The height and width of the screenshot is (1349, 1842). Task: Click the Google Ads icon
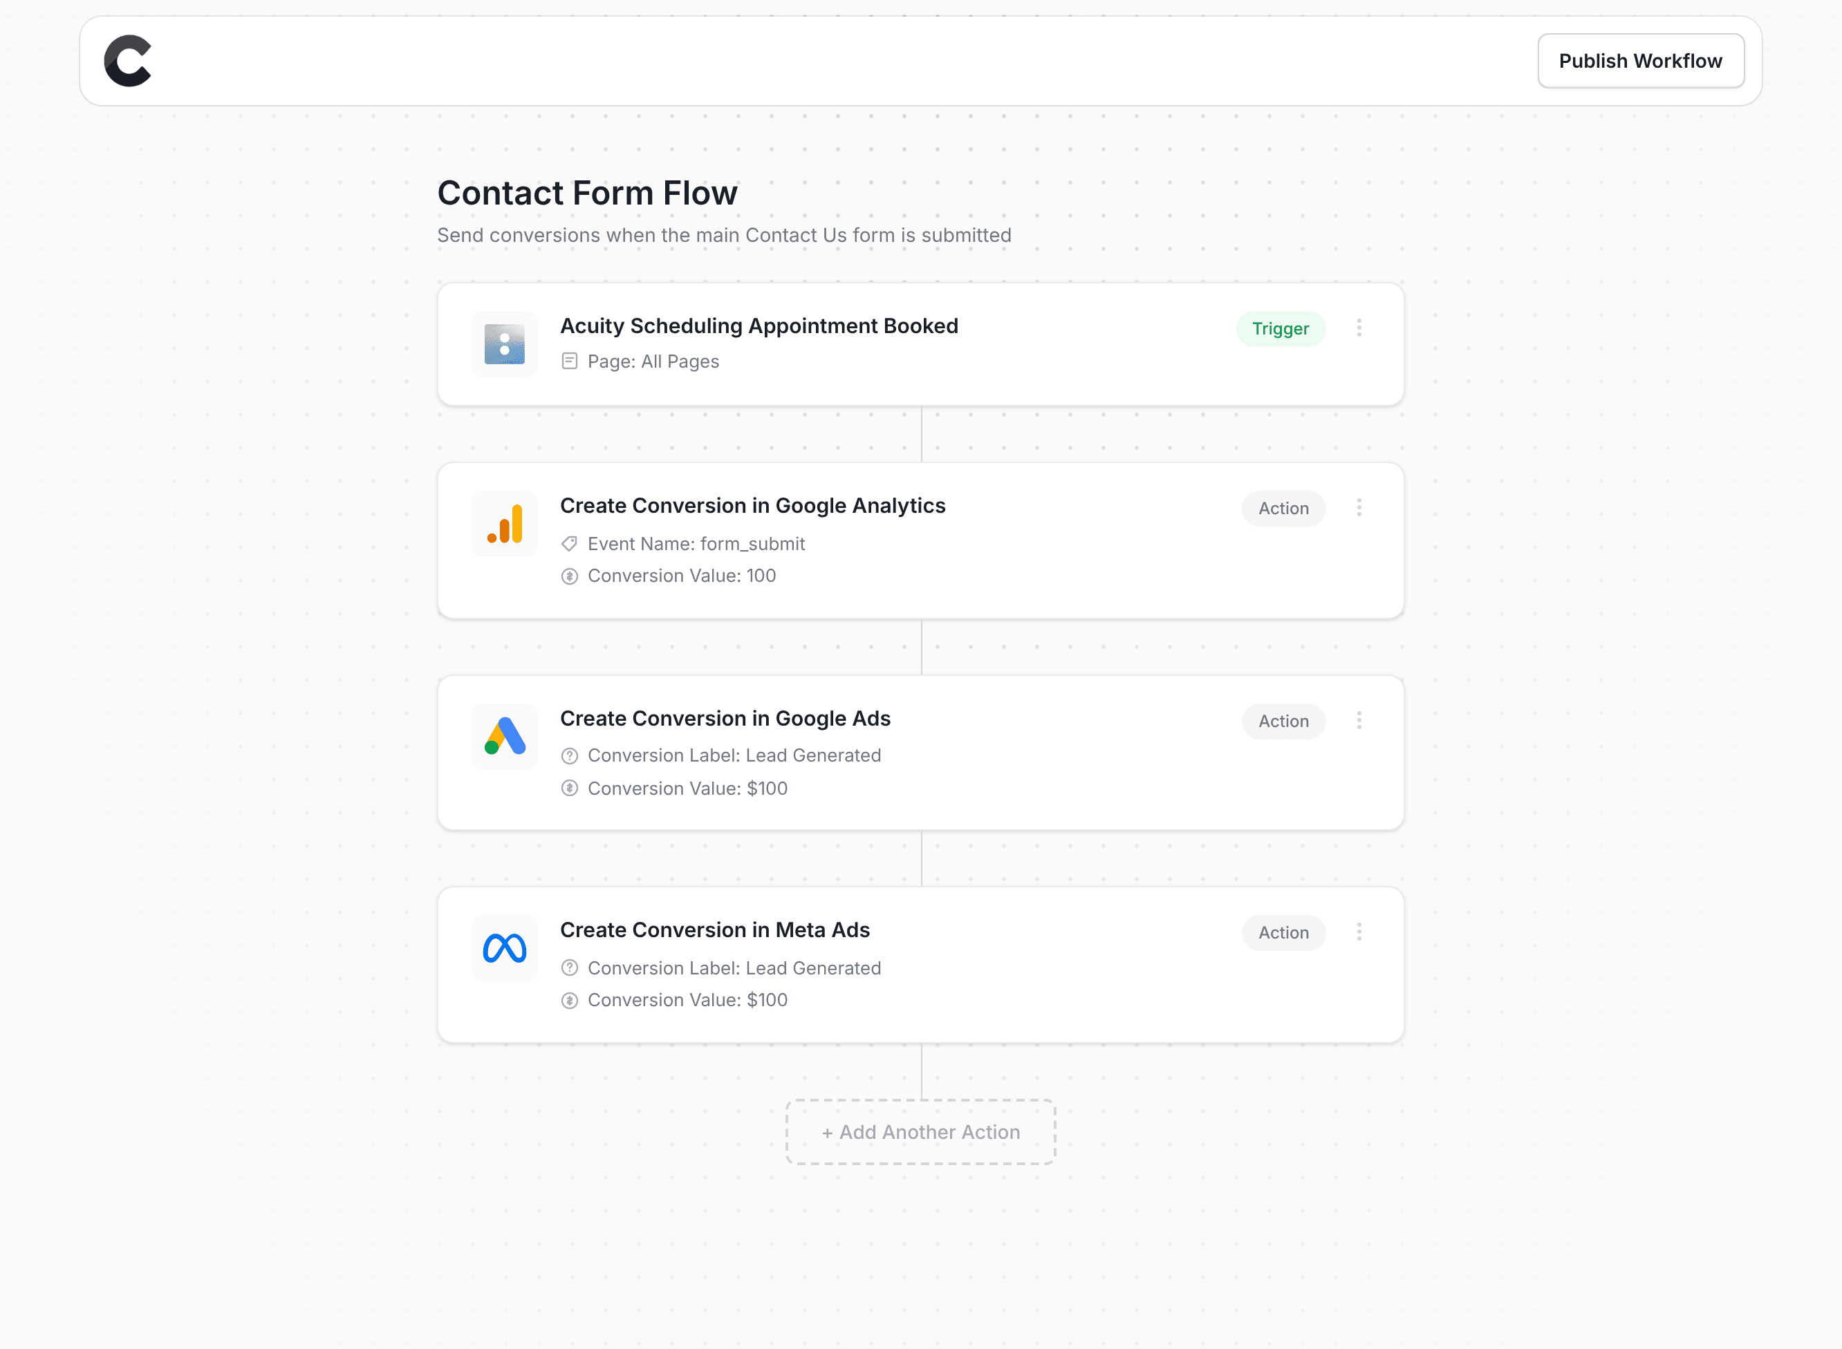coord(504,737)
